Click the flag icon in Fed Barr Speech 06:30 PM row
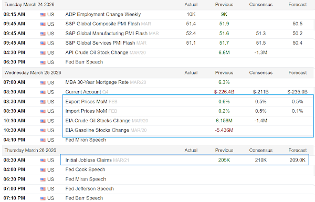The image size is (315, 202). tap(43, 62)
